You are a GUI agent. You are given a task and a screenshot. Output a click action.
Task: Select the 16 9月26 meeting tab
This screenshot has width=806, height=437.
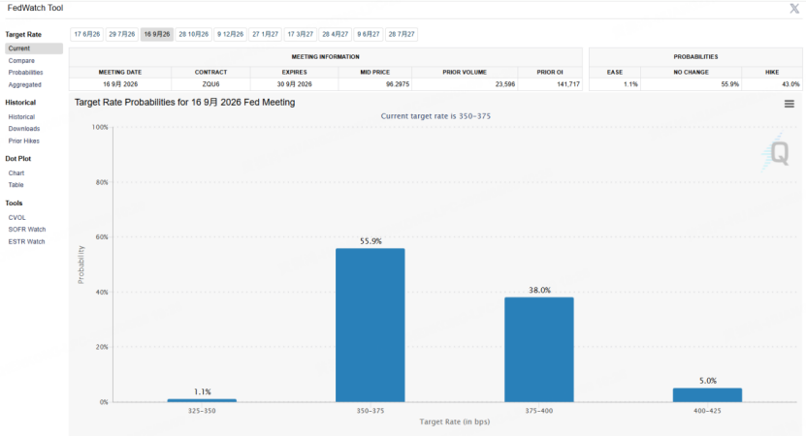pos(157,34)
